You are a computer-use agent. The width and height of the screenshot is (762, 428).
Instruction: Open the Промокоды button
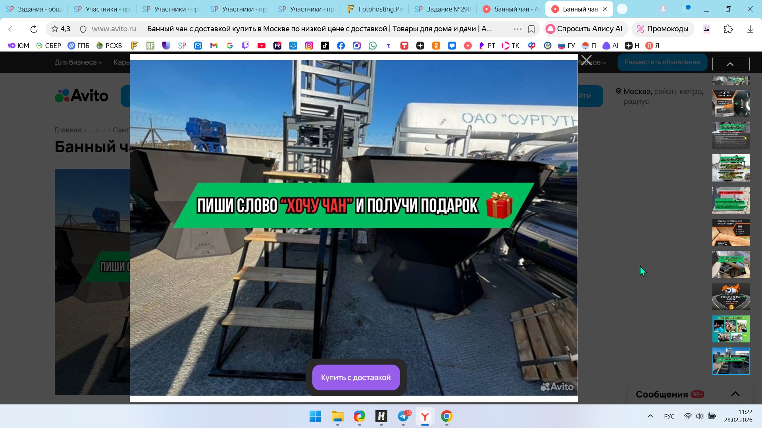pyautogui.click(x=662, y=29)
